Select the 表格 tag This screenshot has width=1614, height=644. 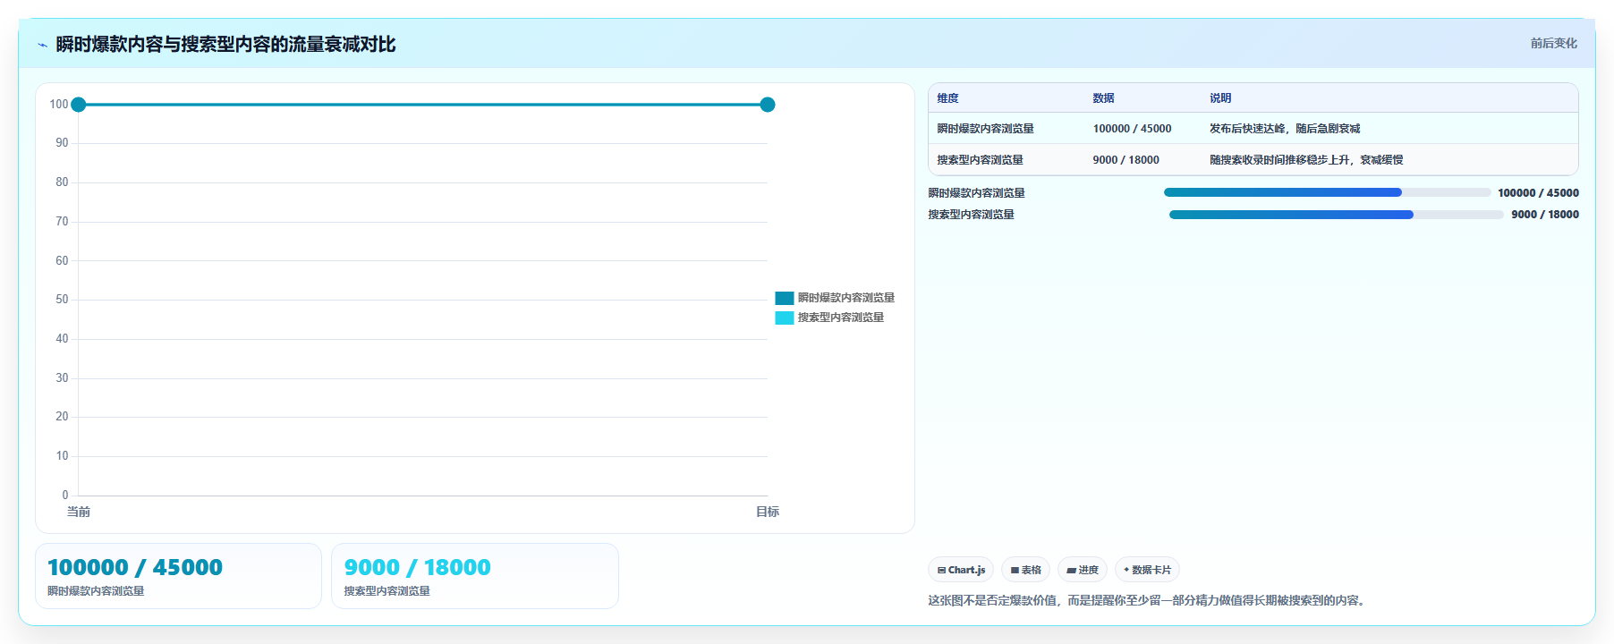[1025, 570]
